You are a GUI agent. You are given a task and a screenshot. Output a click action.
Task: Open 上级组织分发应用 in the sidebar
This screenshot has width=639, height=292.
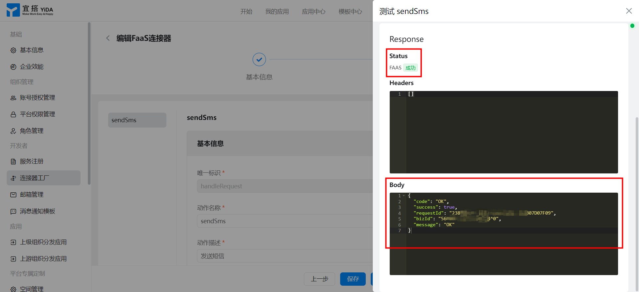(x=44, y=242)
